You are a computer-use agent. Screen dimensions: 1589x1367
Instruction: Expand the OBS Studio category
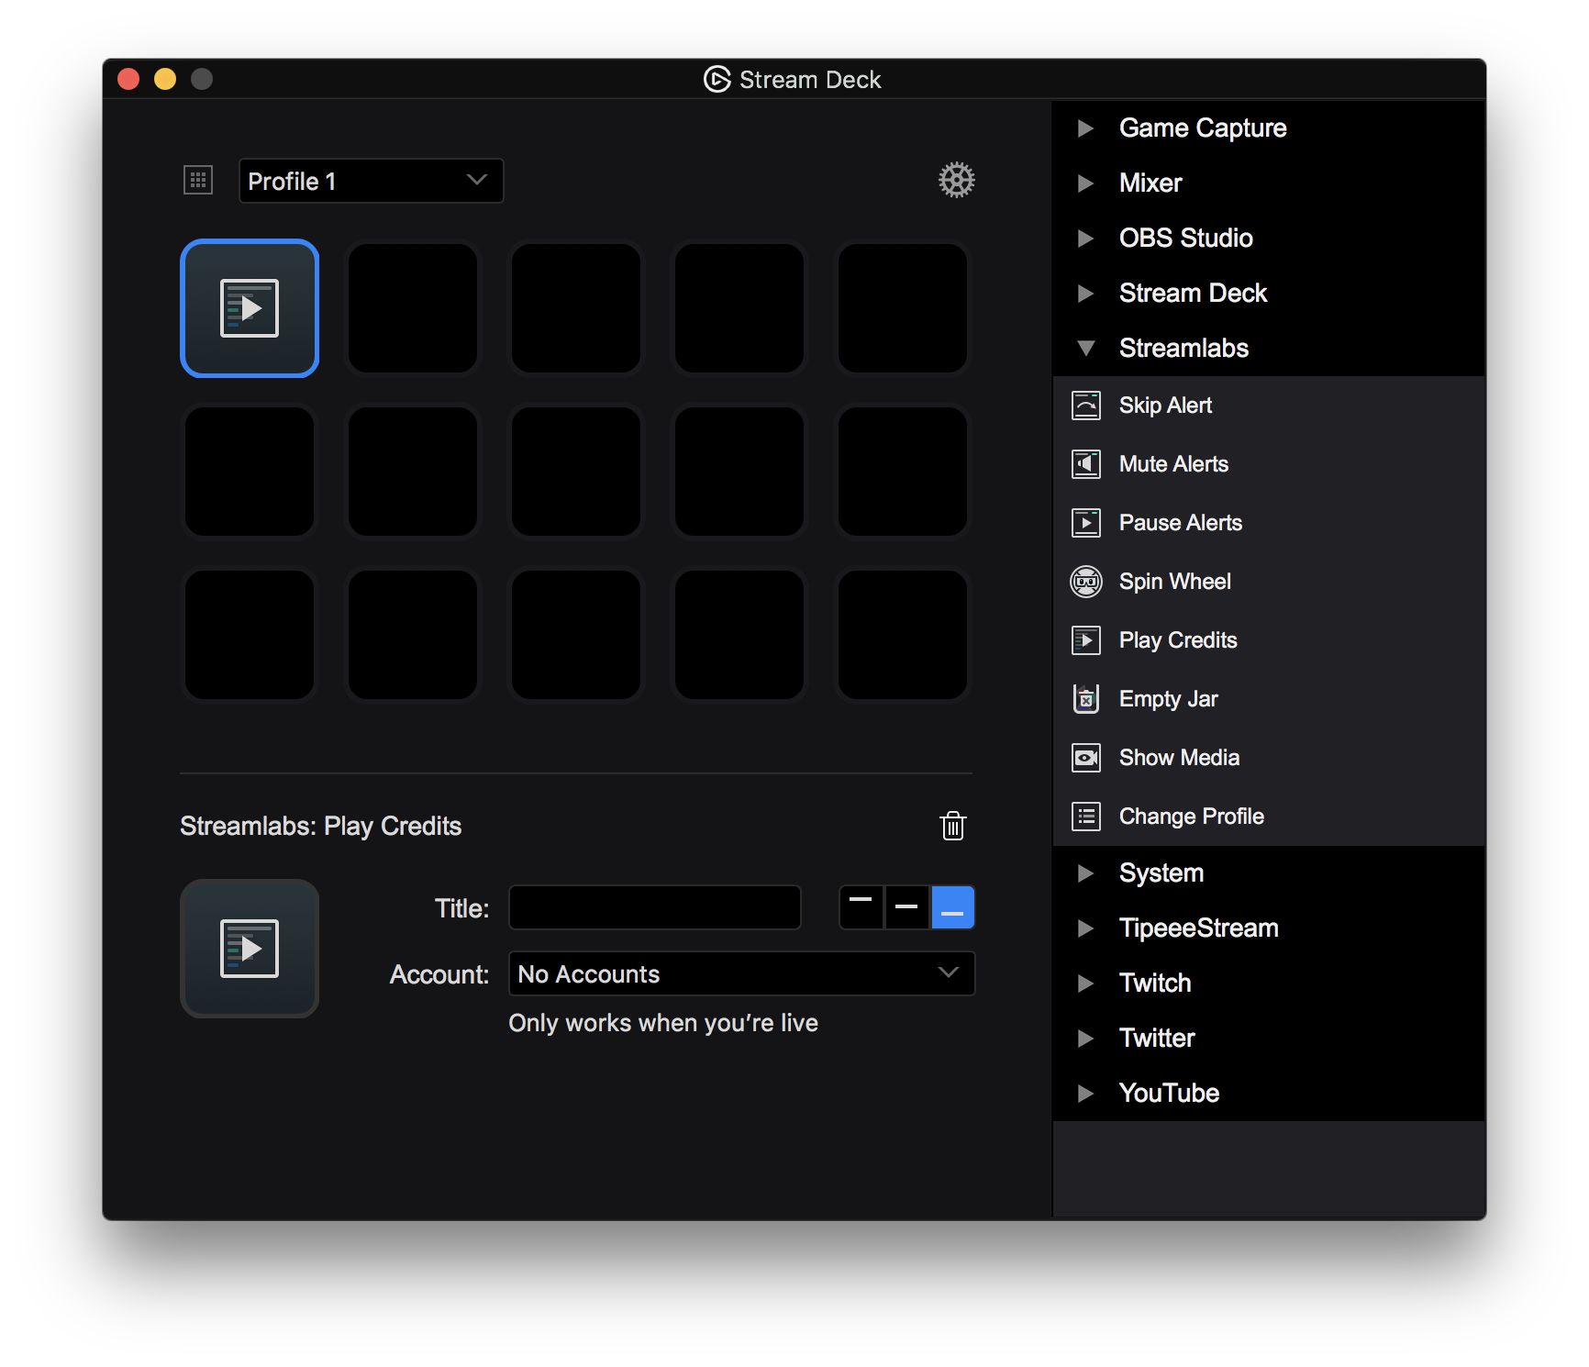1087,239
